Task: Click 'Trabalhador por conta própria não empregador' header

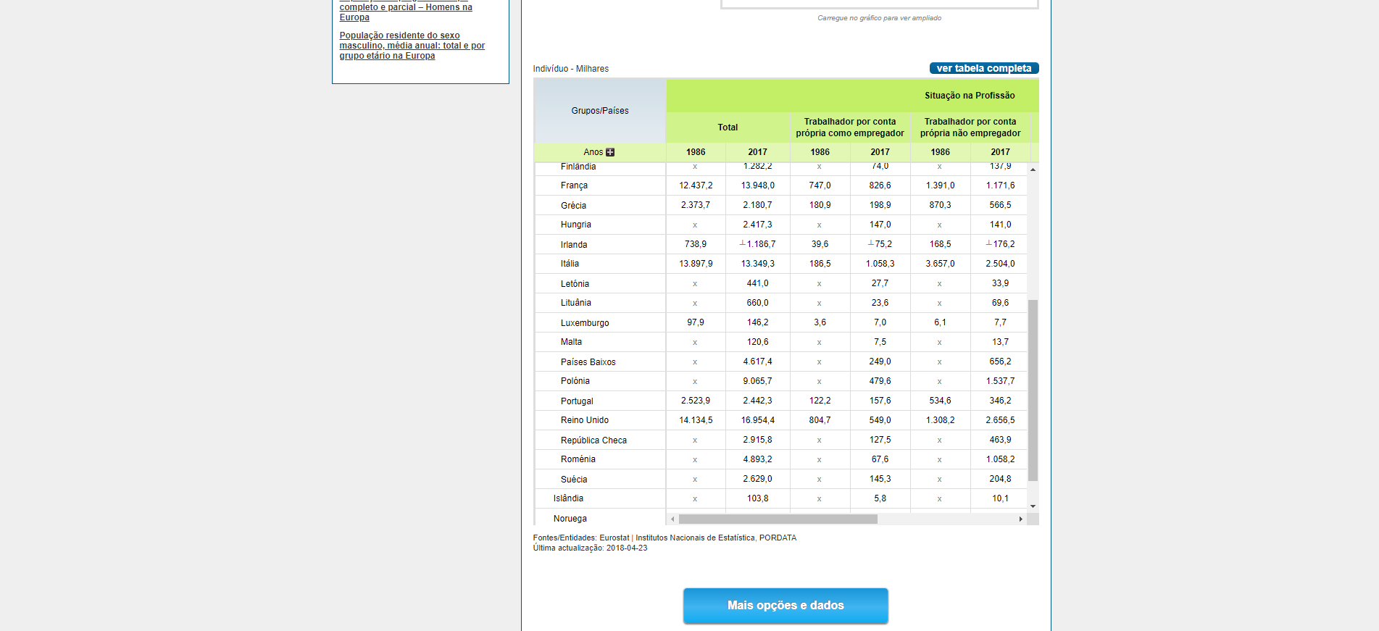Action: [970, 128]
